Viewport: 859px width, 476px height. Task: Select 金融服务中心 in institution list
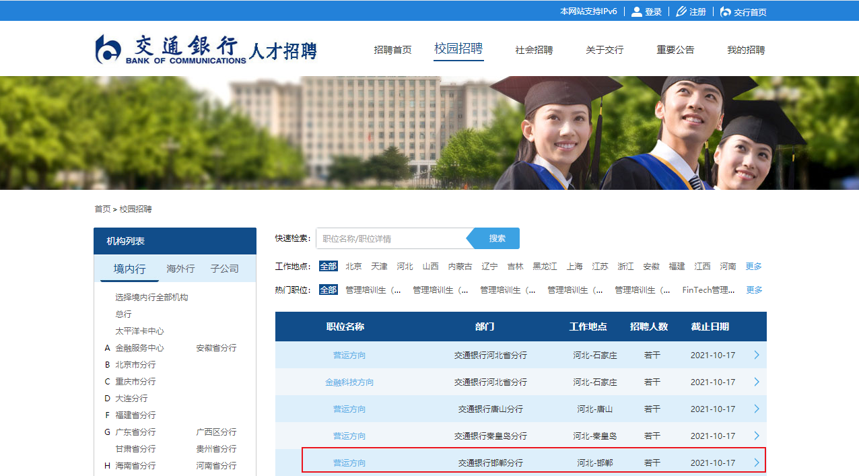[x=139, y=348]
